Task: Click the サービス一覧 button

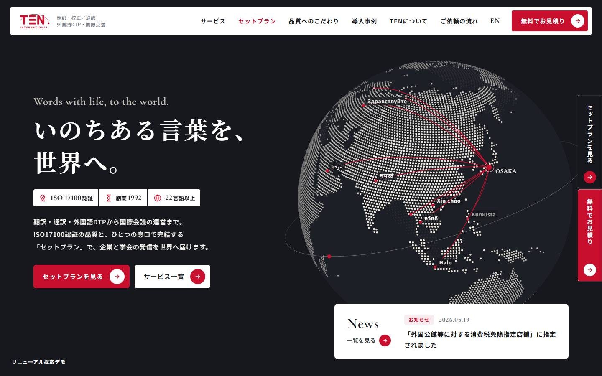Action: pos(172,277)
